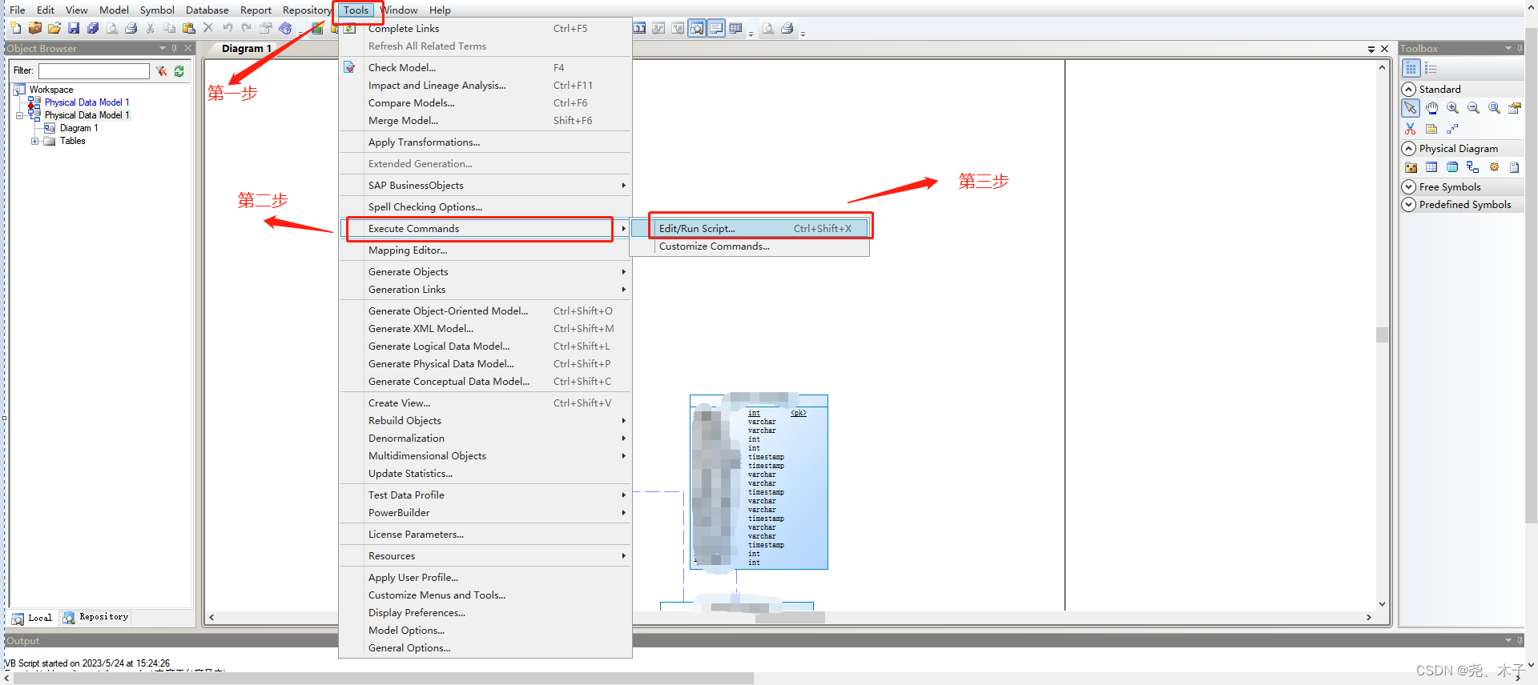Expand the Predefined Symbols section
Viewport: 1538px width, 685px height.
point(1409,204)
